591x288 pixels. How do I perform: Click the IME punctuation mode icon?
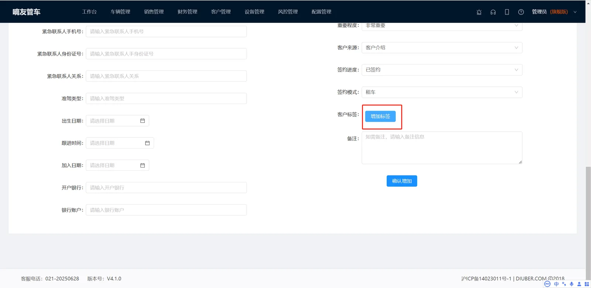tap(564, 284)
